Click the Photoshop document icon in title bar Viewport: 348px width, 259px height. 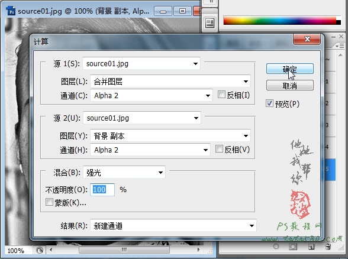point(11,11)
